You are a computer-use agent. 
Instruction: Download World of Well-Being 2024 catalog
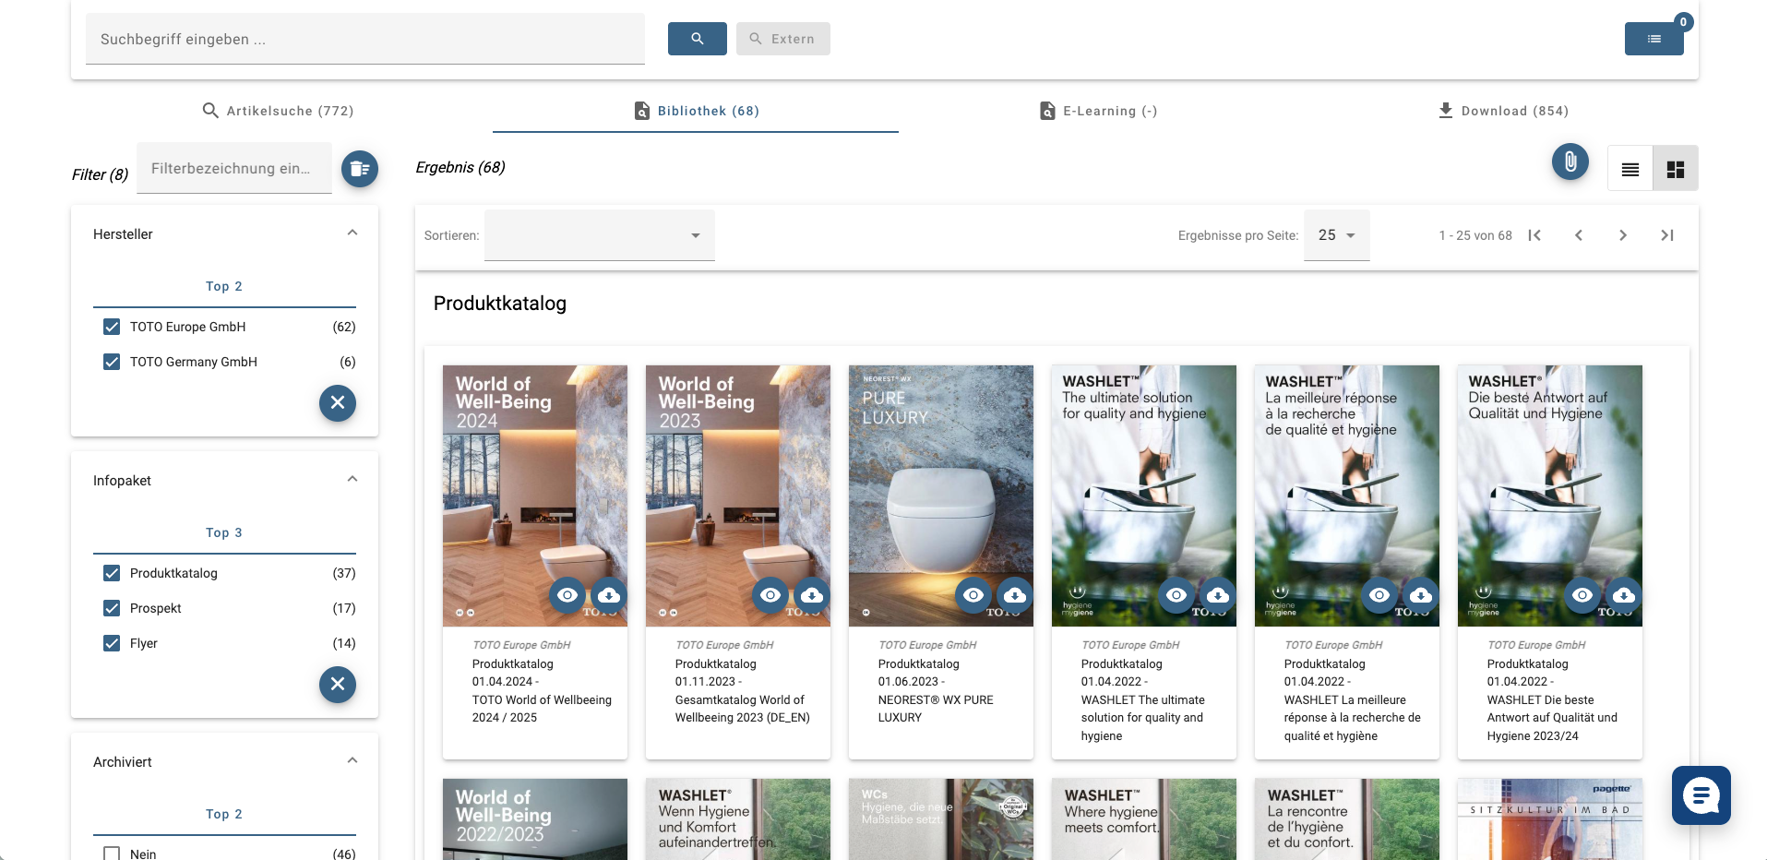[608, 595]
